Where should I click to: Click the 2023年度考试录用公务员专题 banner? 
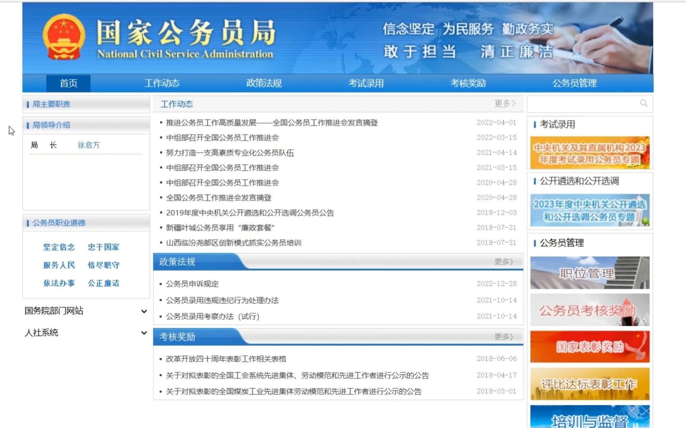pos(590,153)
